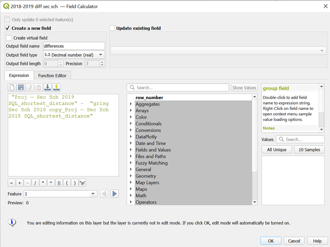Uncheck the Create a new field checkbox

click(7, 28)
